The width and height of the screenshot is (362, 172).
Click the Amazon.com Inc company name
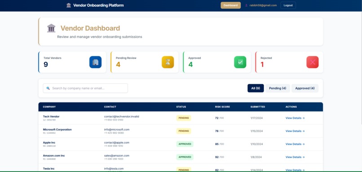pyautogui.click(x=54, y=155)
